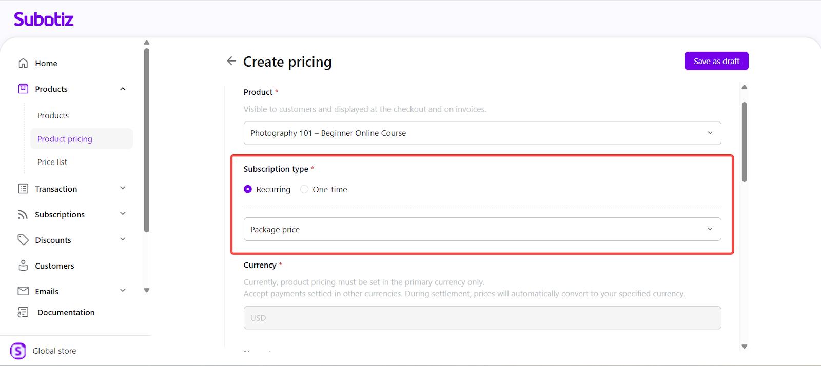Screen dimensions: 821x366
Task: Go to the Product pricing page
Action: (65, 139)
